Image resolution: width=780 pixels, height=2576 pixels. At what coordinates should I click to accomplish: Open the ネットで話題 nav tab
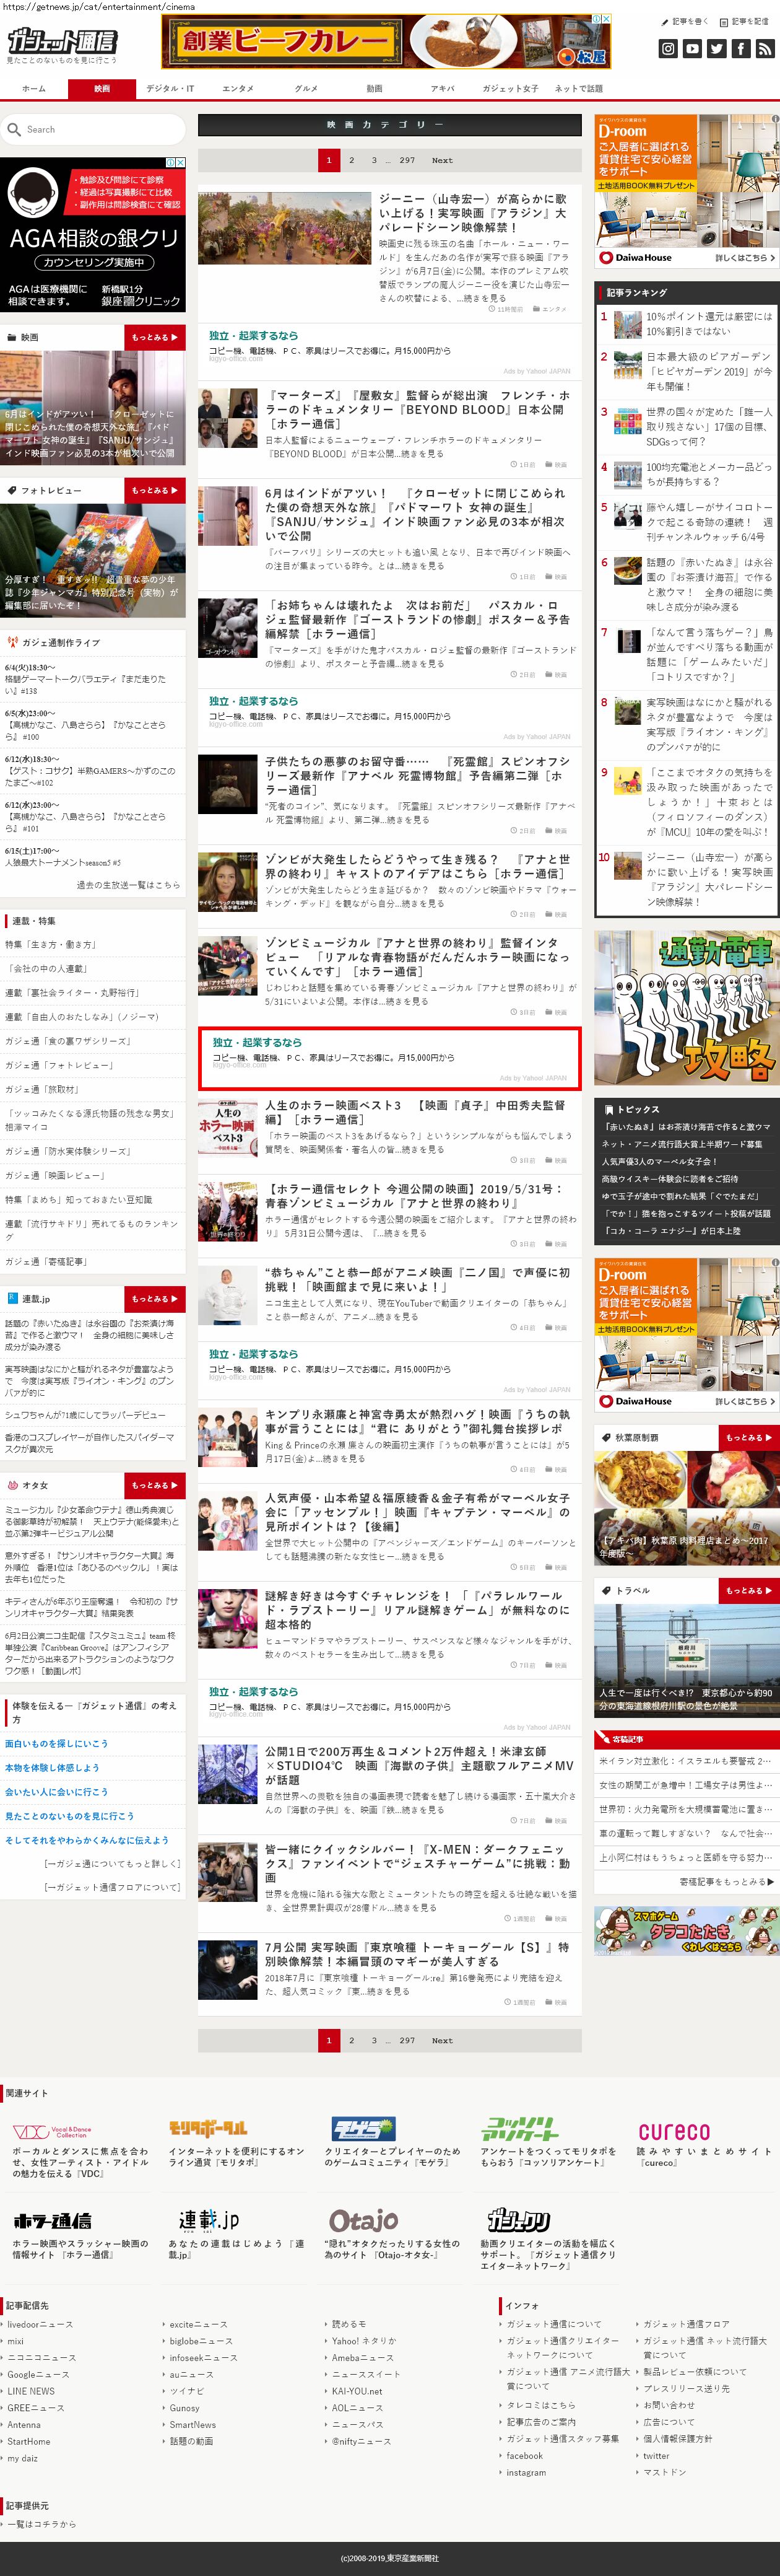point(578,88)
